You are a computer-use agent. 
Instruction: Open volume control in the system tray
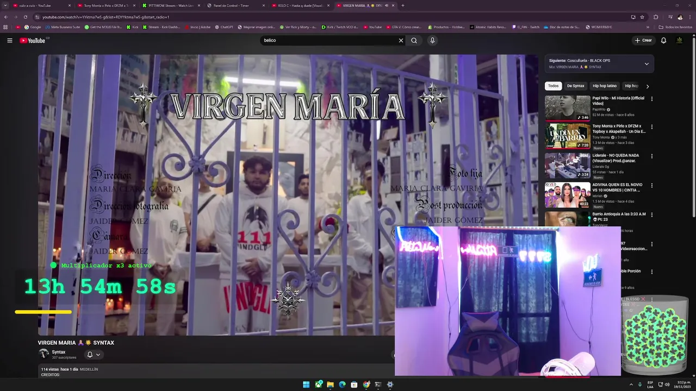tap(667, 384)
